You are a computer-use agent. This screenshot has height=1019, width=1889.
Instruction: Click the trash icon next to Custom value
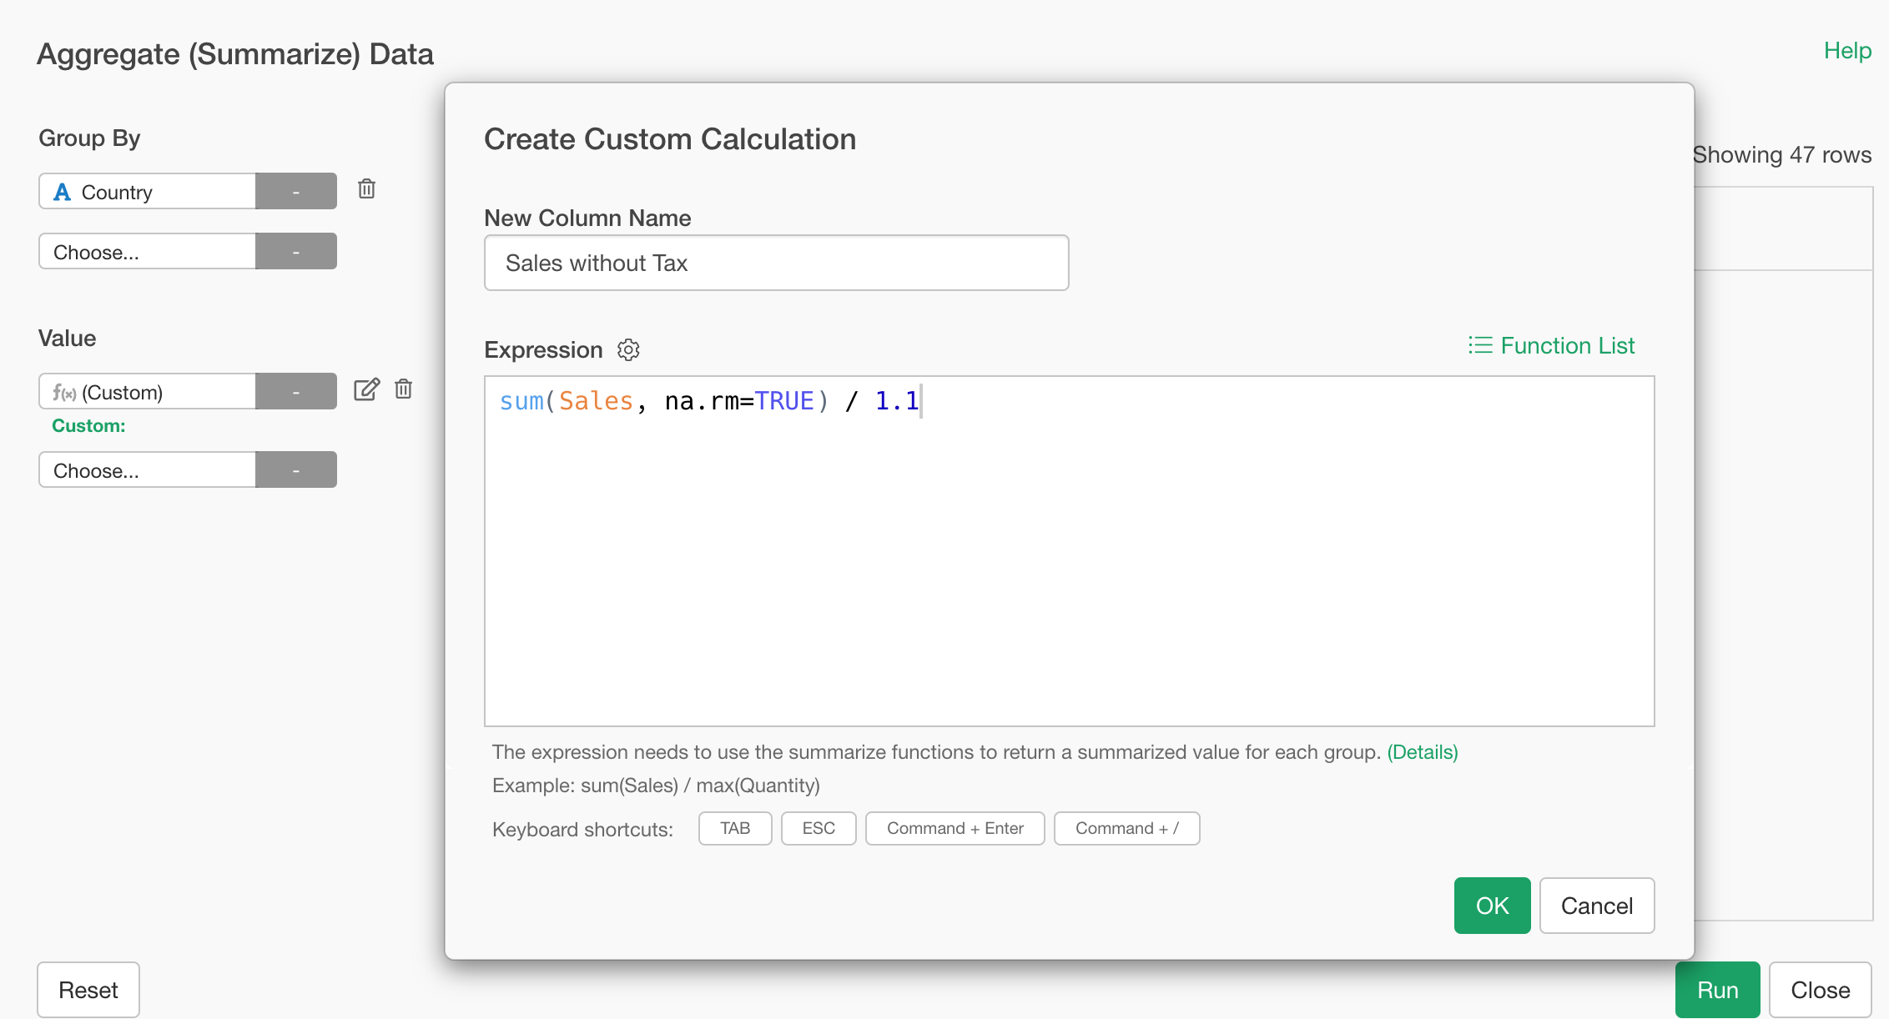coord(404,389)
